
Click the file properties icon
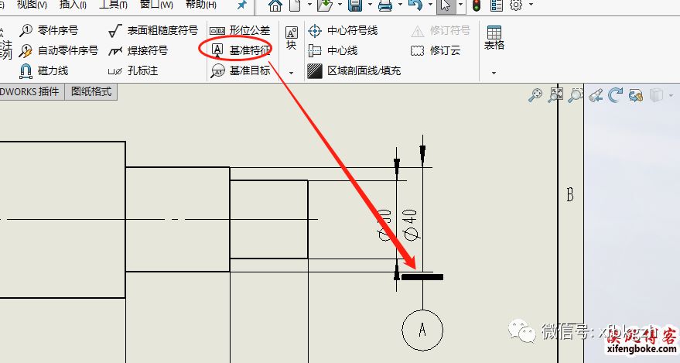[x=496, y=5]
